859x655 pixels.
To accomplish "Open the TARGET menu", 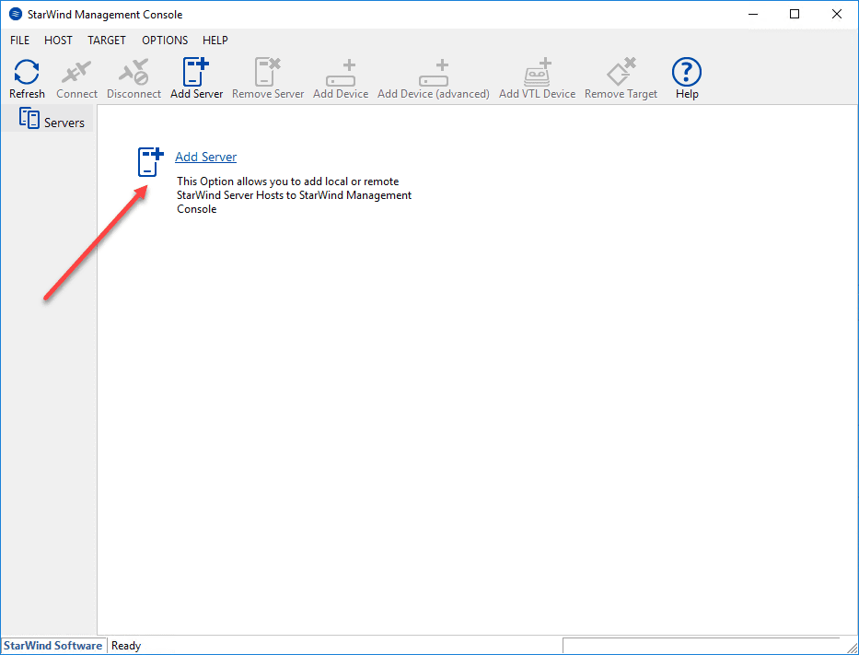I will coord(107,40).
